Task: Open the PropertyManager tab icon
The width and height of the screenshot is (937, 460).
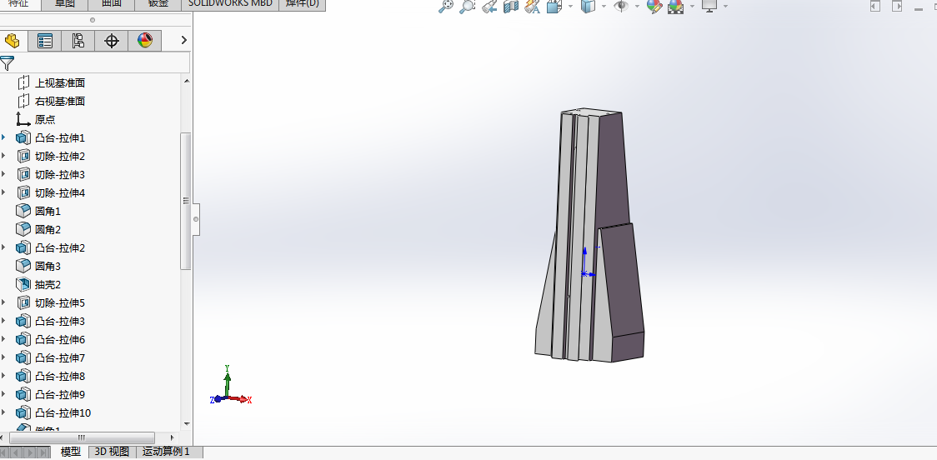Action: (45, 41)
